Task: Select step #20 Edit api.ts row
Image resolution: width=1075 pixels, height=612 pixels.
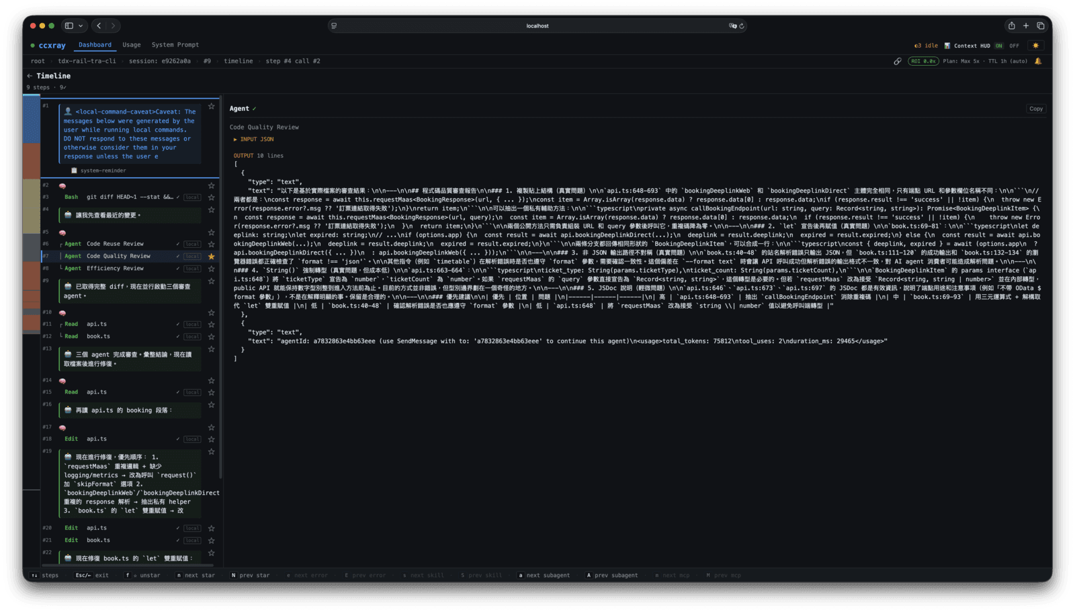Action: 130,528
